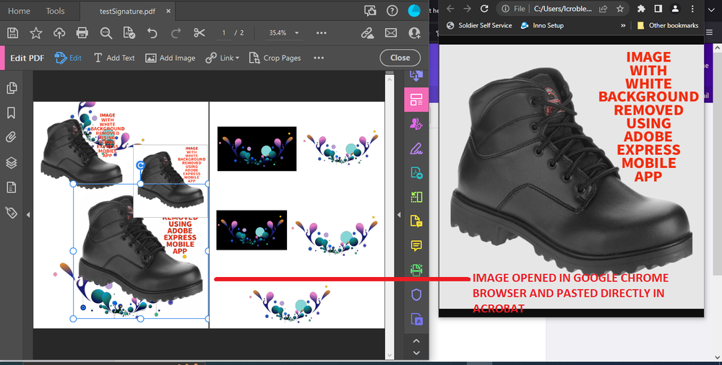Send the file by email with the envelope icon
The image size is (722, 365).
click(390, 32)
